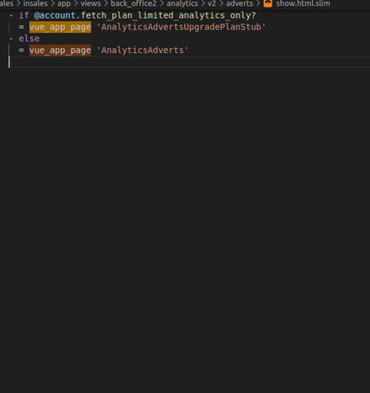Click the app breadcrumb segment
The height and width of the screenshot is (393, 370).
point(64,3)
